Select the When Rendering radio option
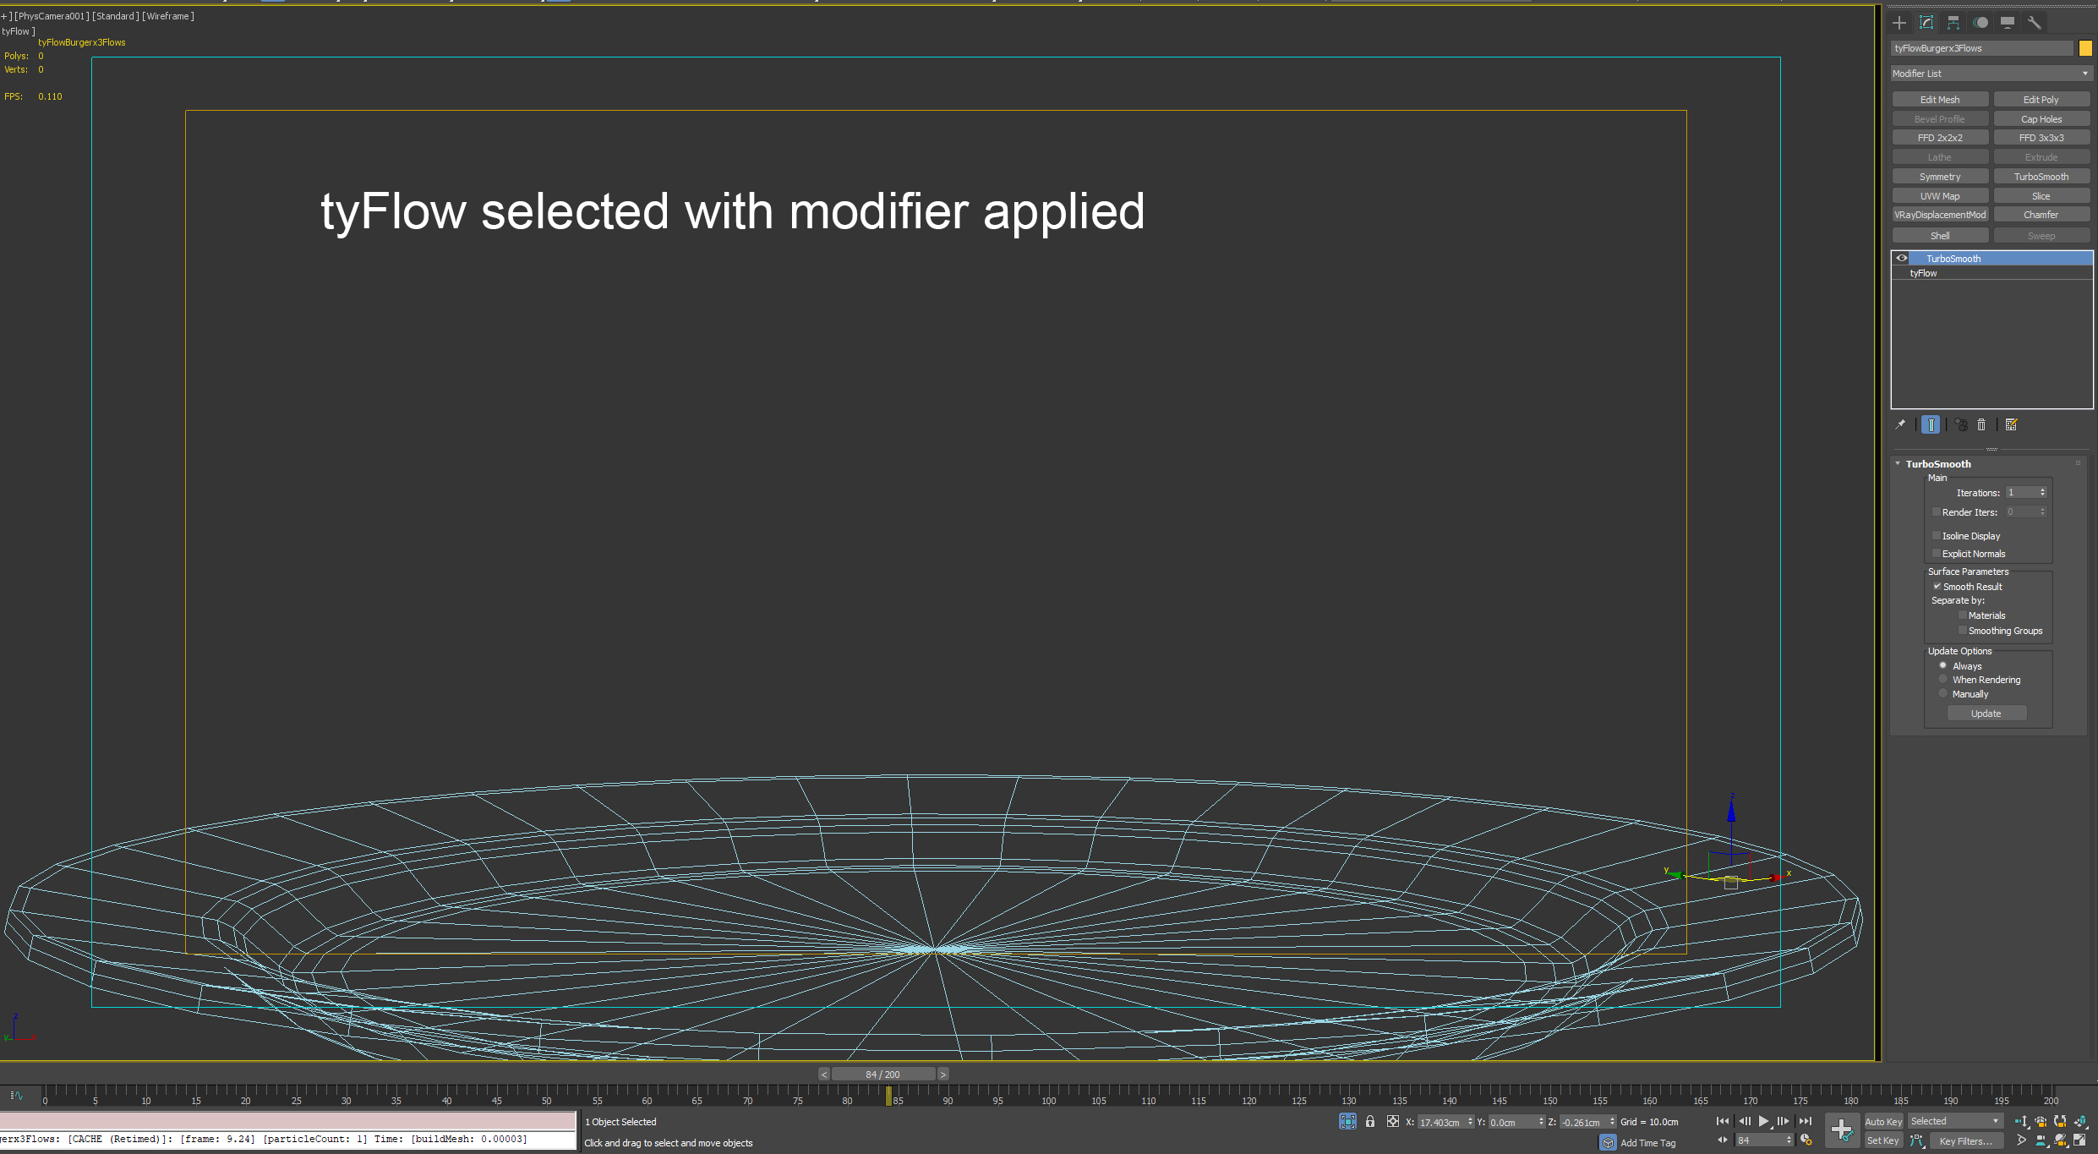 1943,679
